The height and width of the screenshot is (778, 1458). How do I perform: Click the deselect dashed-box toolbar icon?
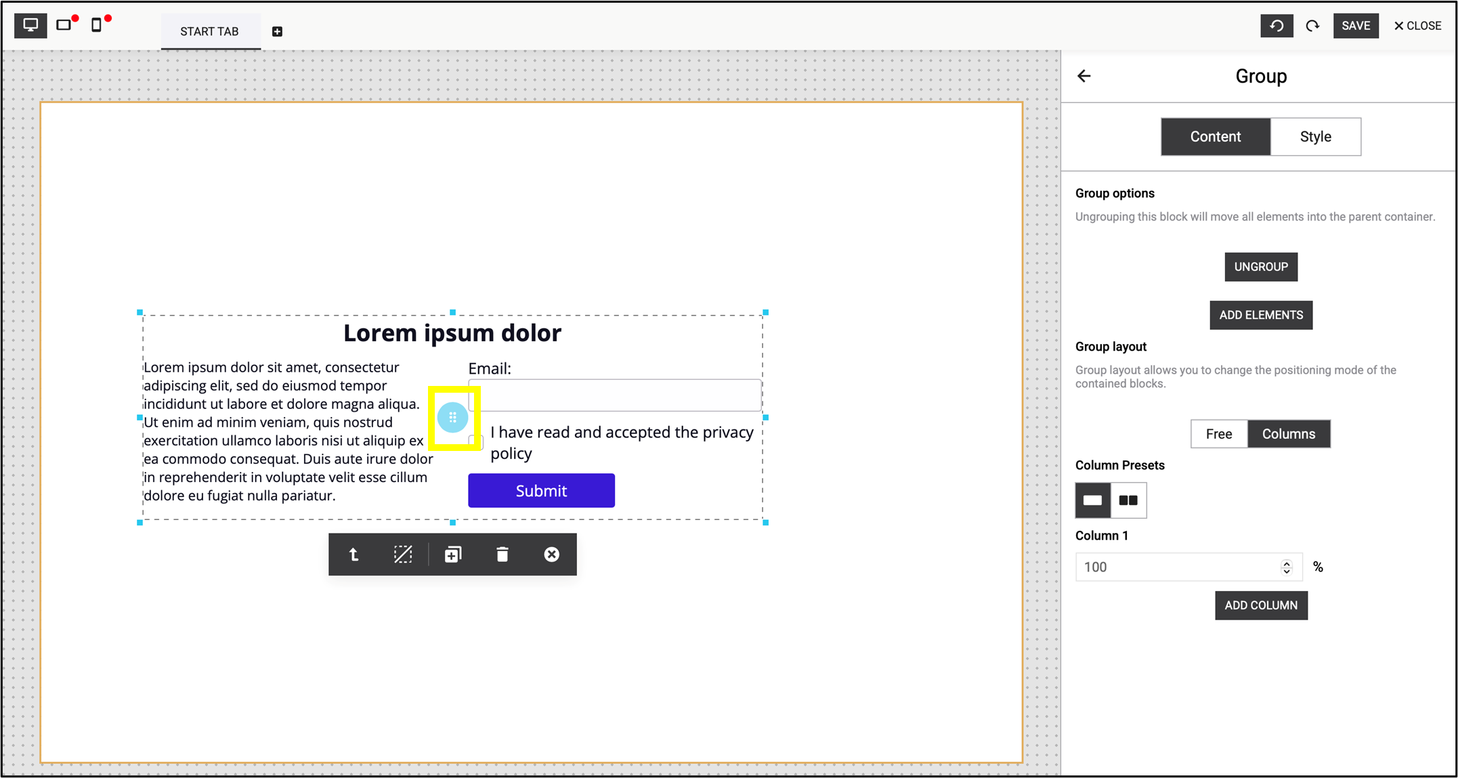click(x=403, y=555)
